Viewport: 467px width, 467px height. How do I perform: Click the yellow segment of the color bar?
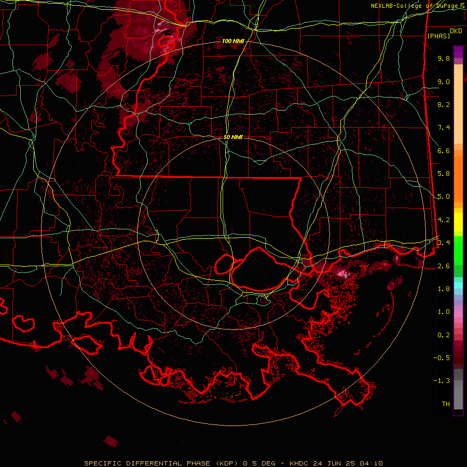click(x=458, y=222)
